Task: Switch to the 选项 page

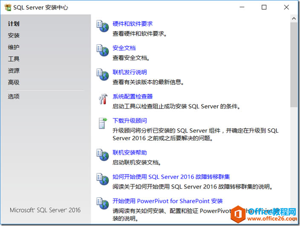Action: pyautogui.click(x=14, y=96)
